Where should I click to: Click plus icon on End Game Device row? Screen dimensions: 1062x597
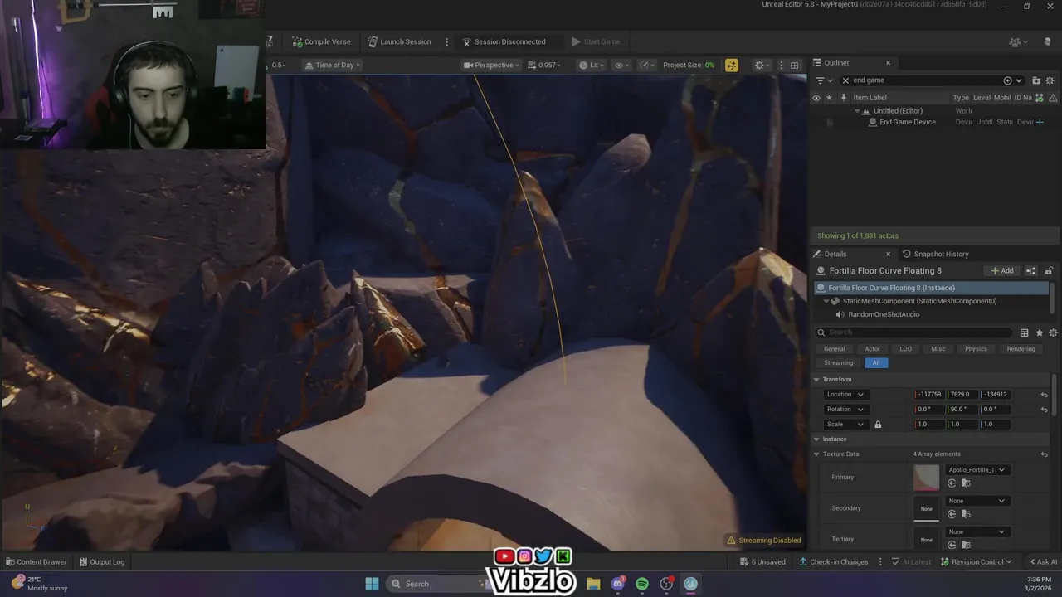pos(1040,122)
